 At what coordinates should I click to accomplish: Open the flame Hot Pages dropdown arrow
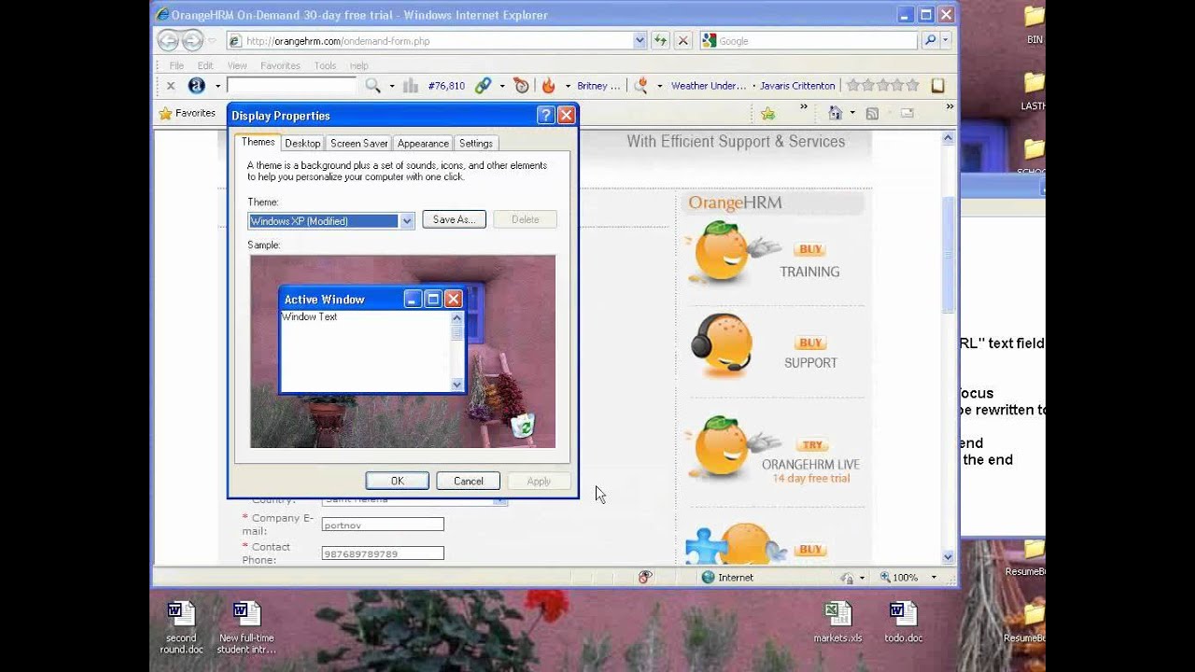click(x=567, y=85)
